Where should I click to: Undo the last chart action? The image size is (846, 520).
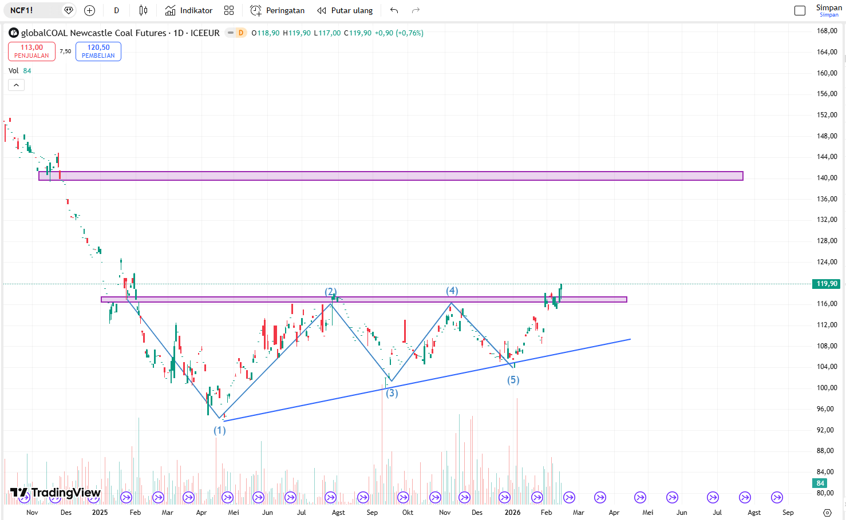coord(394,10)
